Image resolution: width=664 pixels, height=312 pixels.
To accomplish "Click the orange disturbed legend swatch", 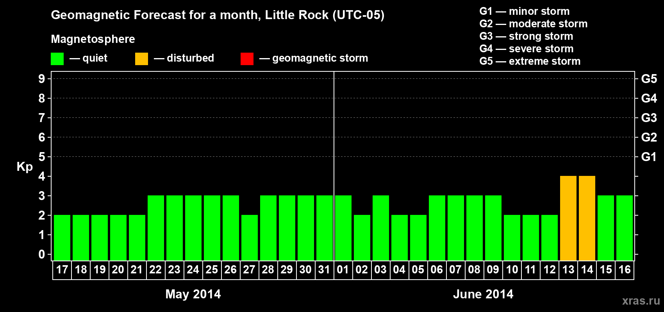I will [141, 59].
